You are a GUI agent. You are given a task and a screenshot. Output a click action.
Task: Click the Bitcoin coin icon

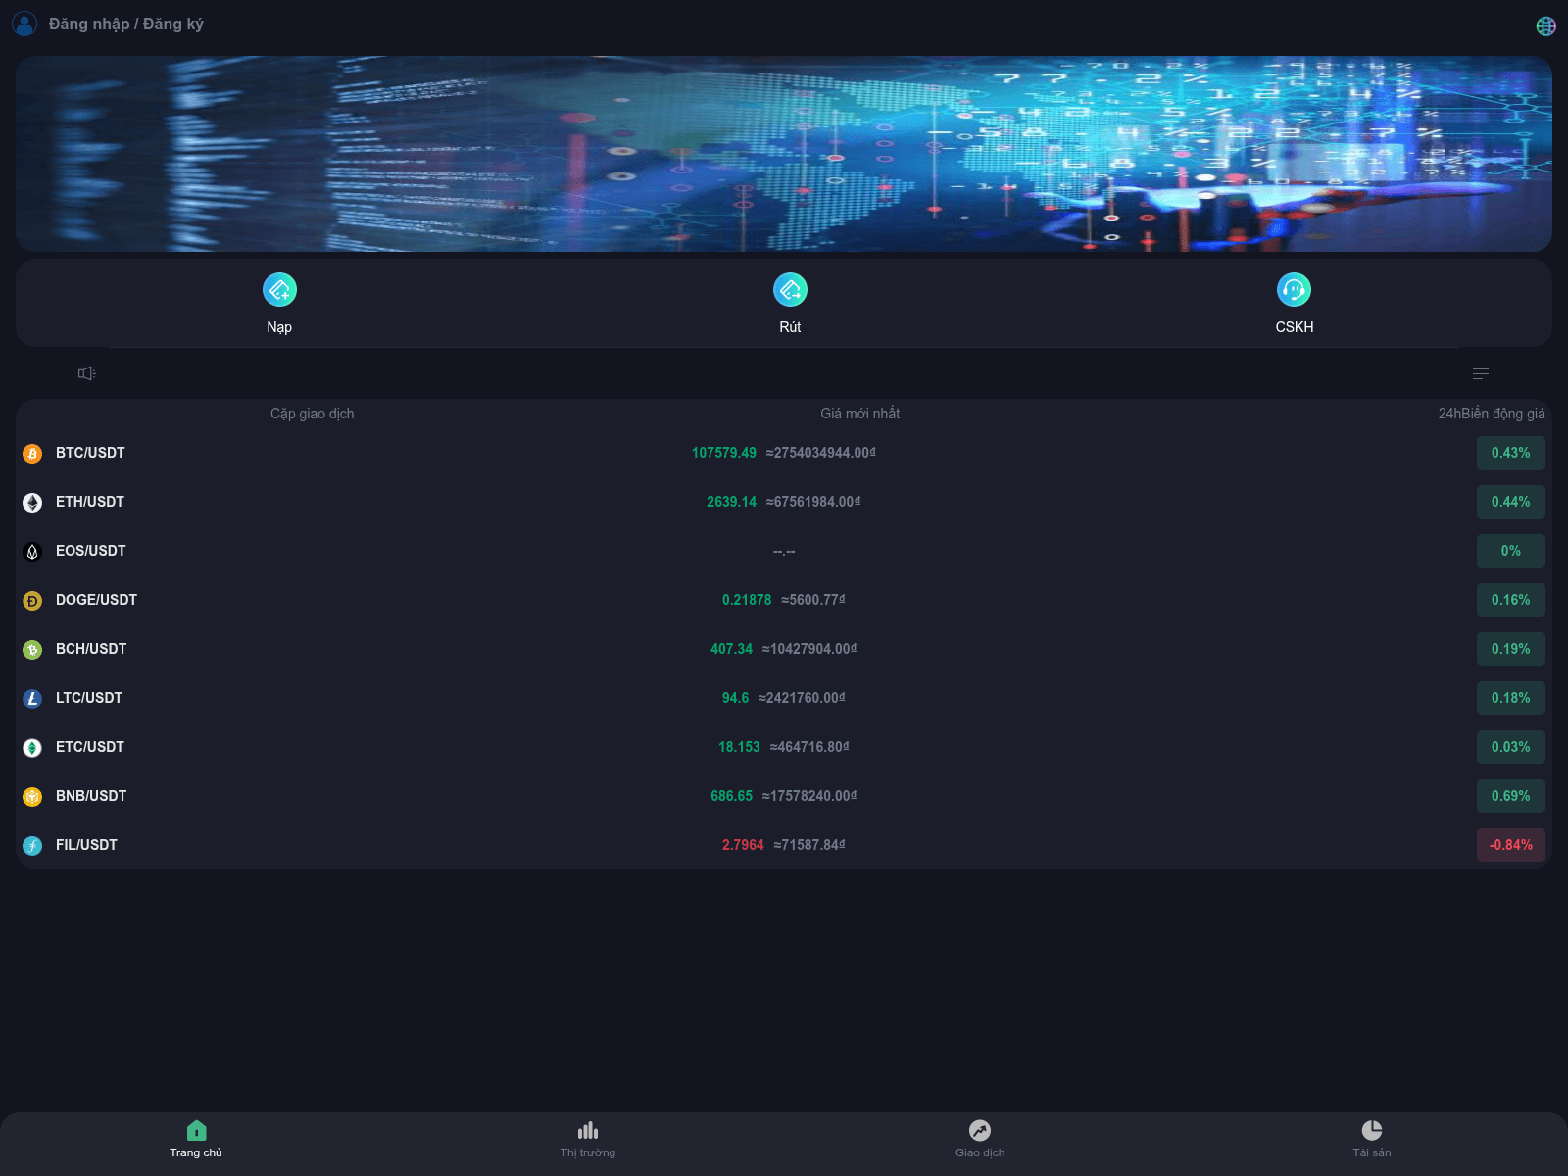[x=32, y=454]
